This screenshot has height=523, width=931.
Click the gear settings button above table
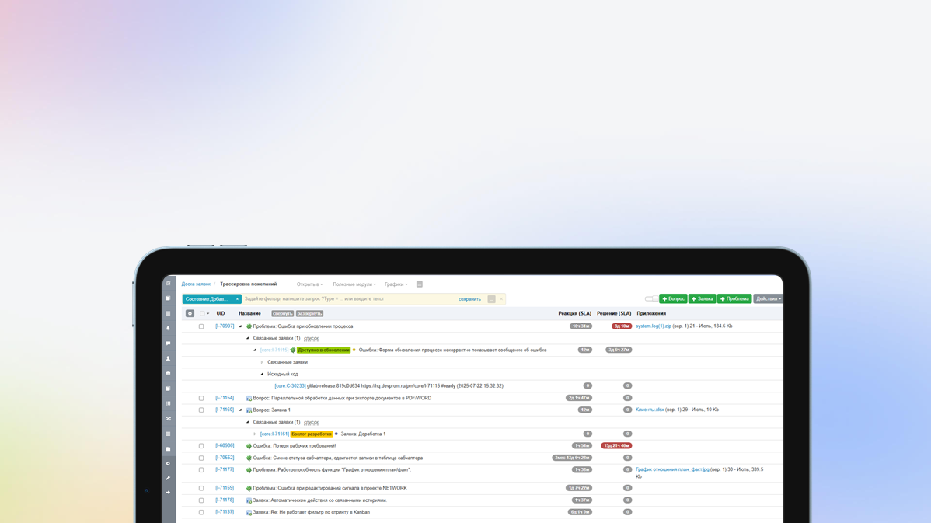point(190,314)
